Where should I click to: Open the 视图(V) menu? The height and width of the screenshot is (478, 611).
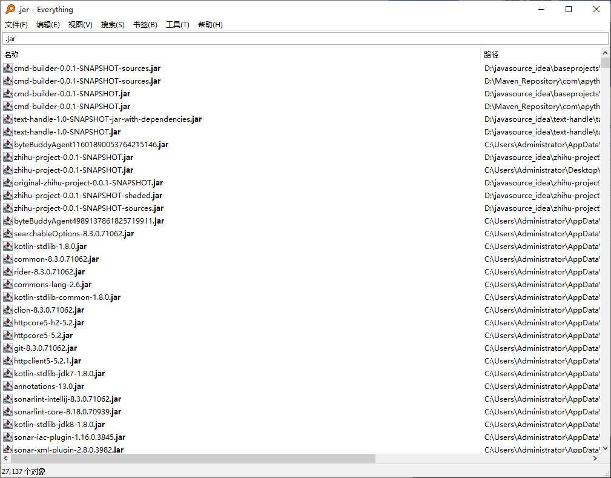click(x=81, y=25)
